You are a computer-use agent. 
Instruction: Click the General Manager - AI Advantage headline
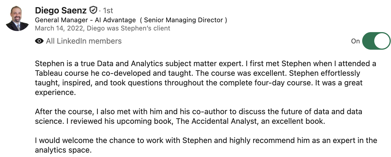pyautogui.click(x=85, y=20)
